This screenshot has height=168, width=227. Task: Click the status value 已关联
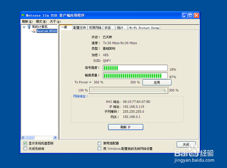[x=108, y=37]
